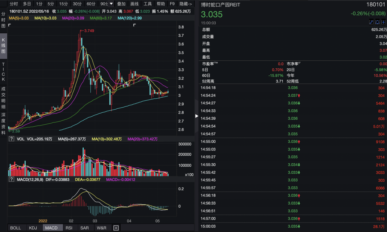The image size is (387, 232).
Task: Click the corner bracket marker at chart top-left
Action: click(9, 25)
